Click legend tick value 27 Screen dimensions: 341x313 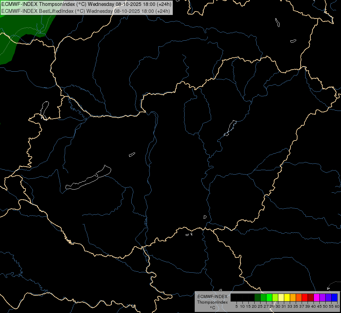click(266, 306)
